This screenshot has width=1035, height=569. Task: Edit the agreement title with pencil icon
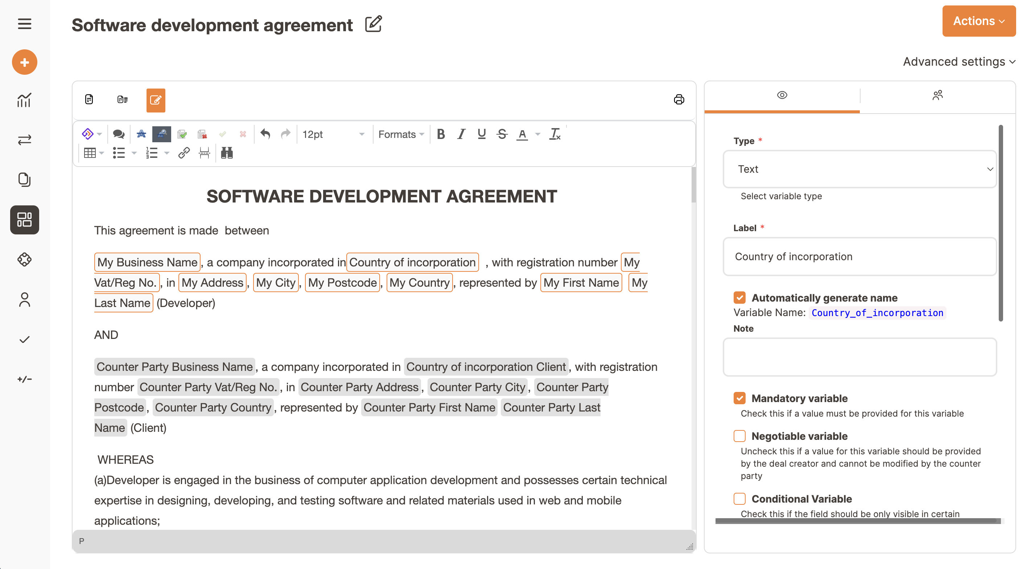[x=373, y=24]
